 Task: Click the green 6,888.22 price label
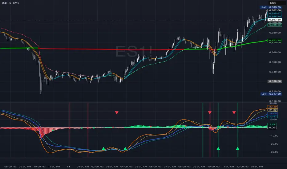[275, 25]
